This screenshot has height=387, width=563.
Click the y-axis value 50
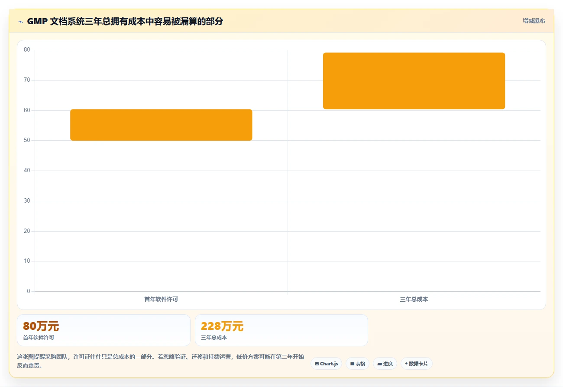(27, 140)
